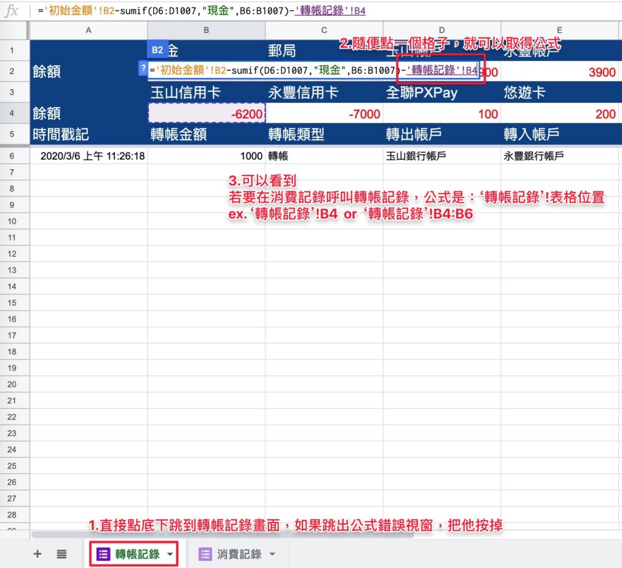Image resolution: width=622 pixels, height=568 pixels.
Task: Click the 悠遊卡 header cell
Action: point(559,92)
